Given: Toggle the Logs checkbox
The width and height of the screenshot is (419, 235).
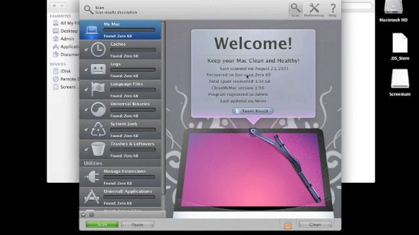Looking at the screenshot, I should 86,70.
